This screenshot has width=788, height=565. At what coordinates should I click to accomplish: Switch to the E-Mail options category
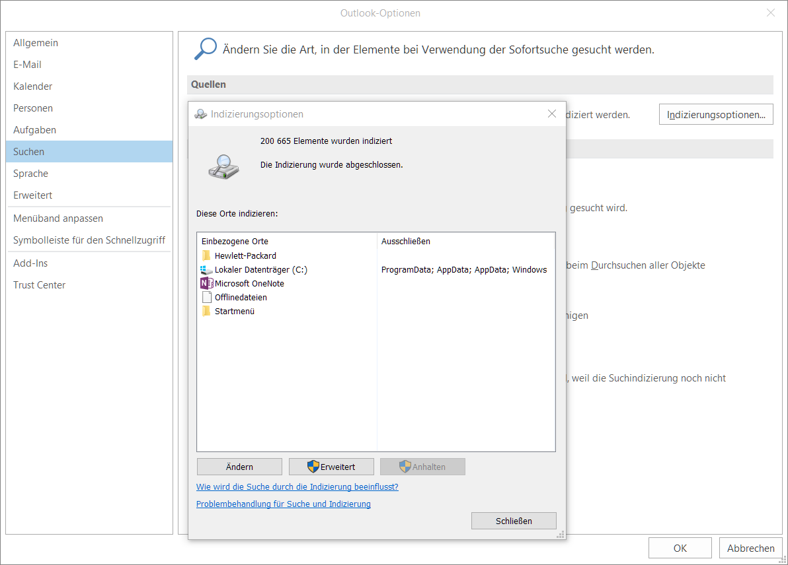28,65
